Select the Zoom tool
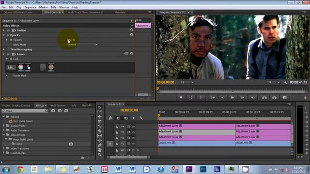The image size is (310, 174). pos(100,155)
